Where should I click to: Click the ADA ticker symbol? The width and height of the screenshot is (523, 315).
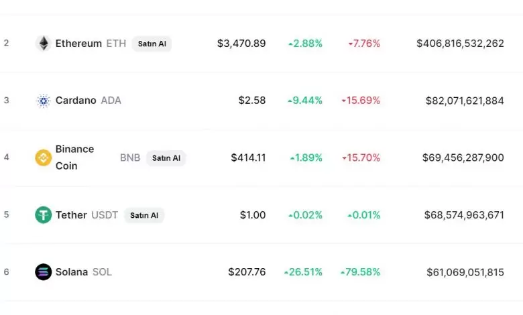[x=111, y=101]
